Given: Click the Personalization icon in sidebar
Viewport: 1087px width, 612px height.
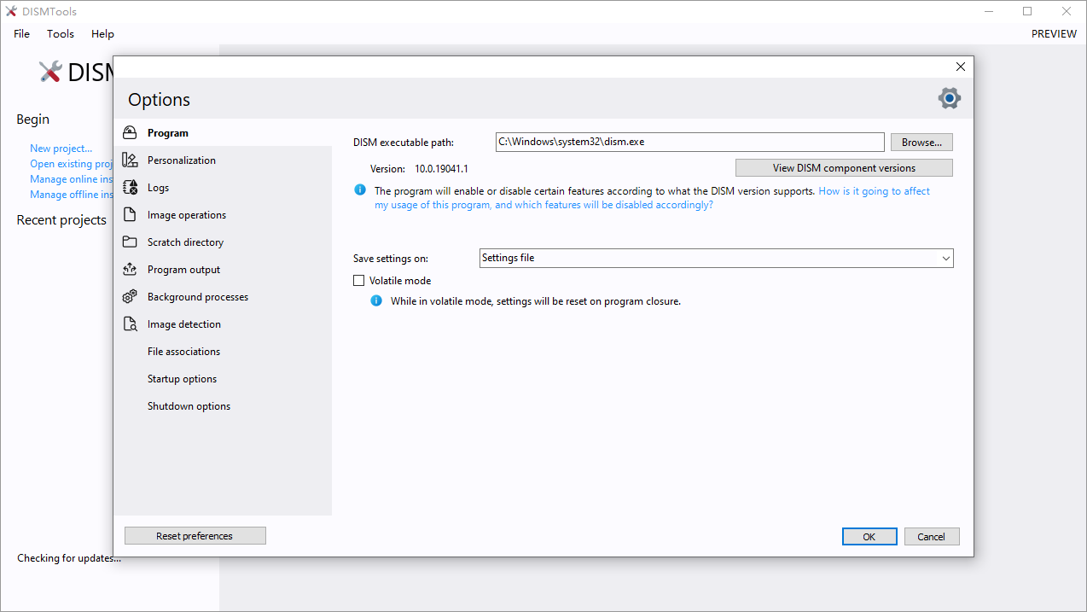Looking at the screenshot, I should click(130, 160).
